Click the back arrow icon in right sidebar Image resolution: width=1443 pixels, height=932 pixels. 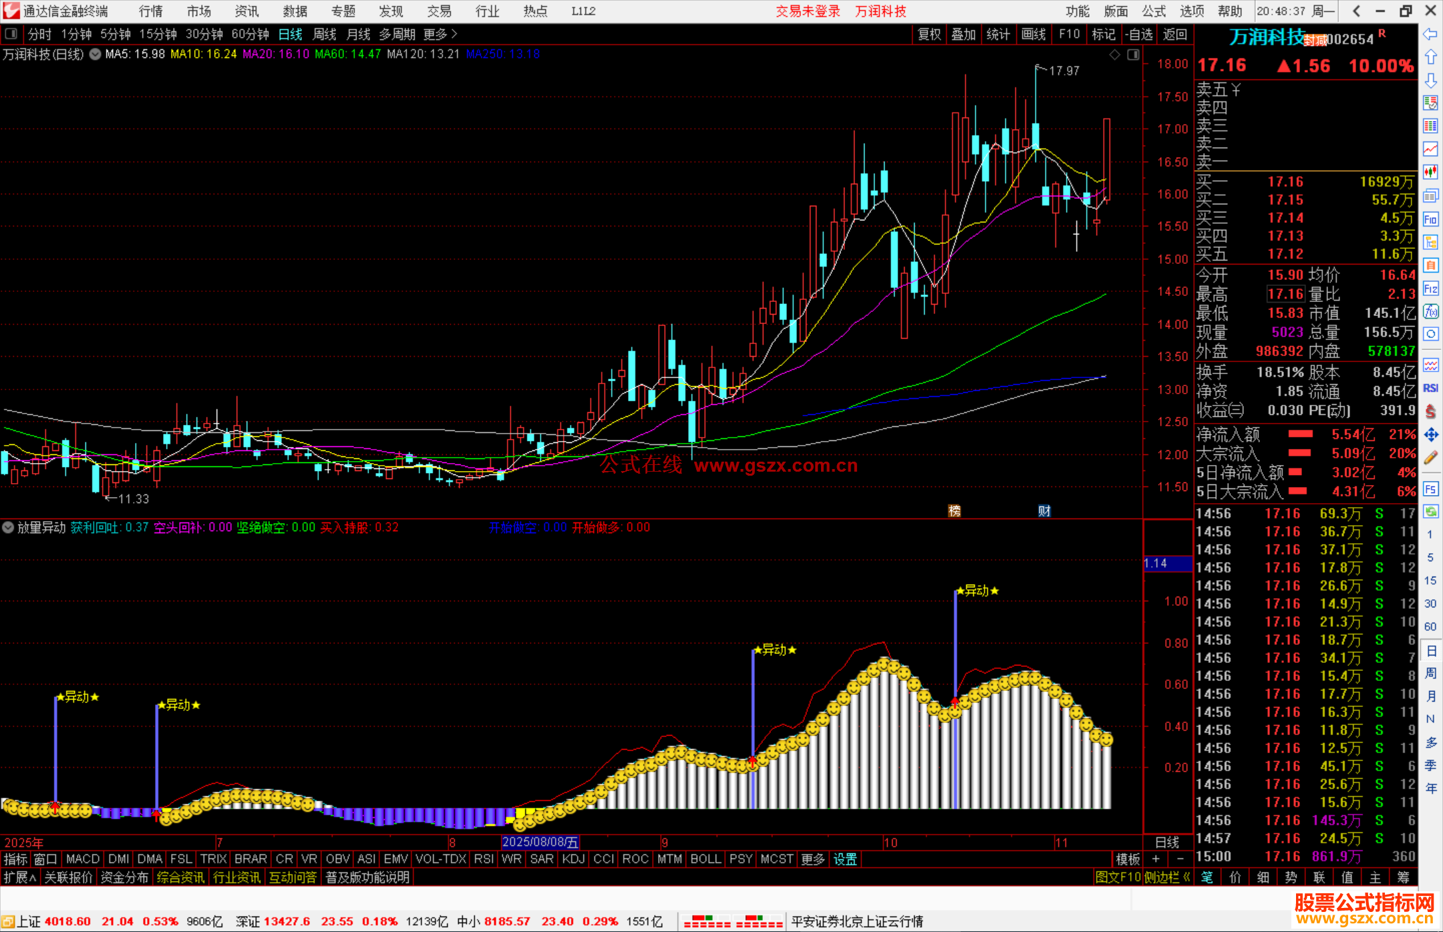(1430, 34)
